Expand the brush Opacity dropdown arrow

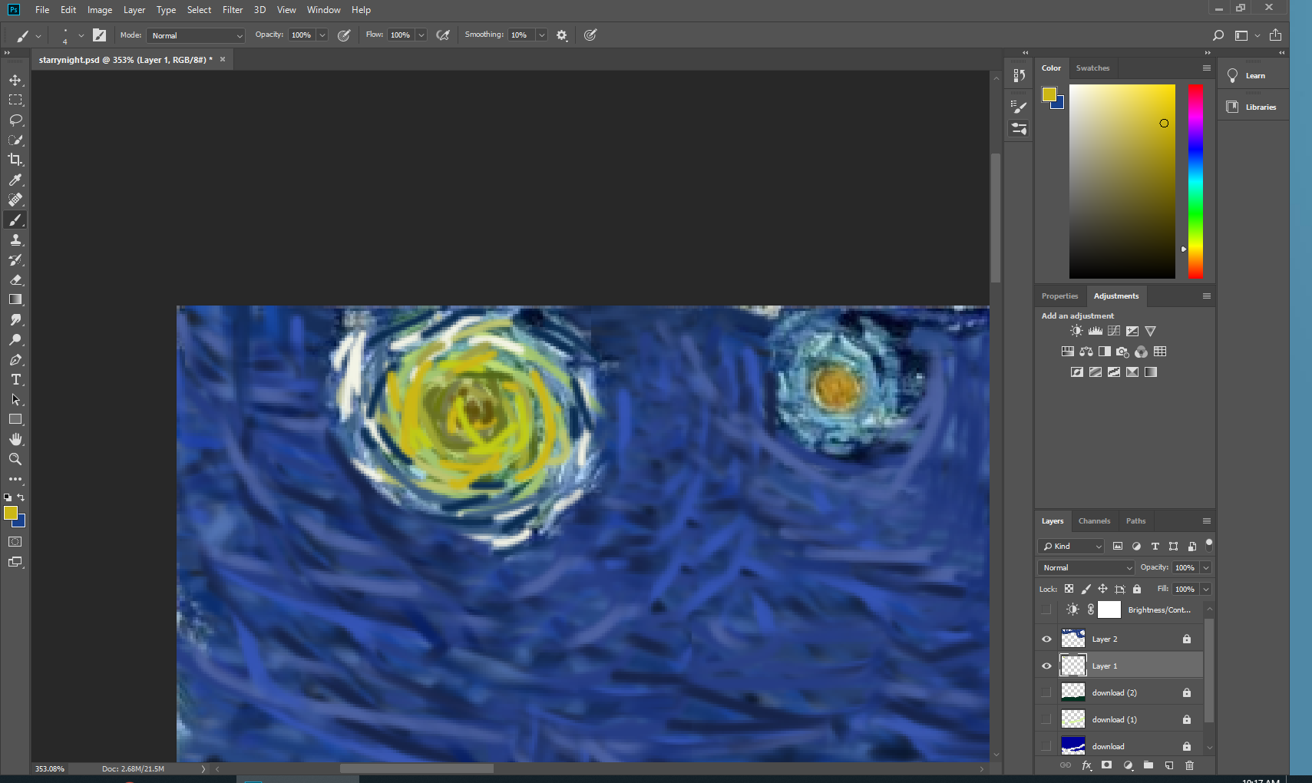[322, 35]
